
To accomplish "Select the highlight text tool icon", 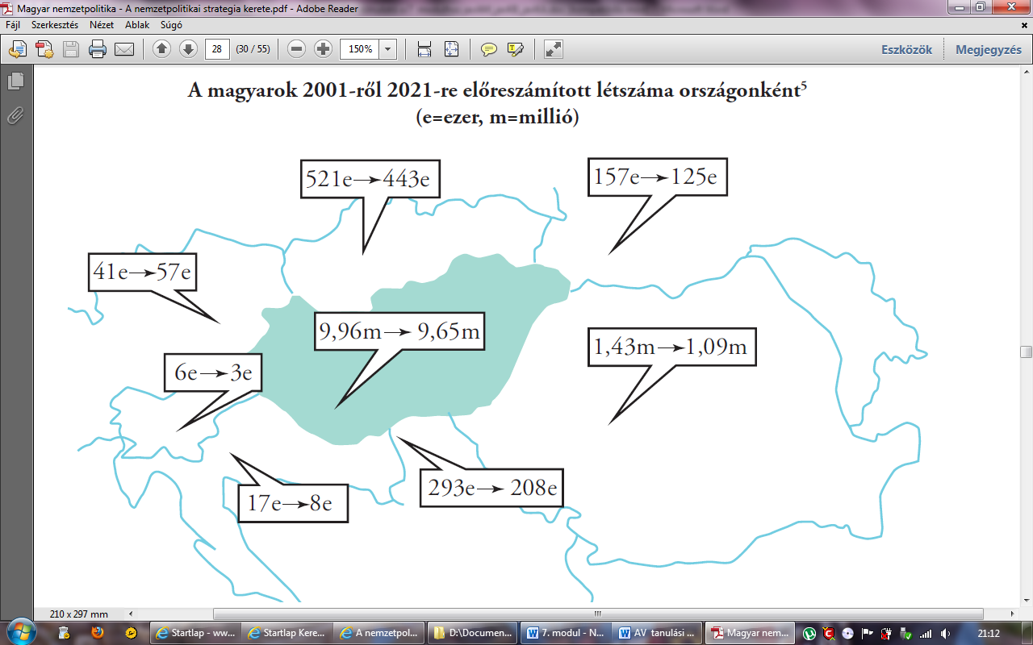I will click(515, 49).
